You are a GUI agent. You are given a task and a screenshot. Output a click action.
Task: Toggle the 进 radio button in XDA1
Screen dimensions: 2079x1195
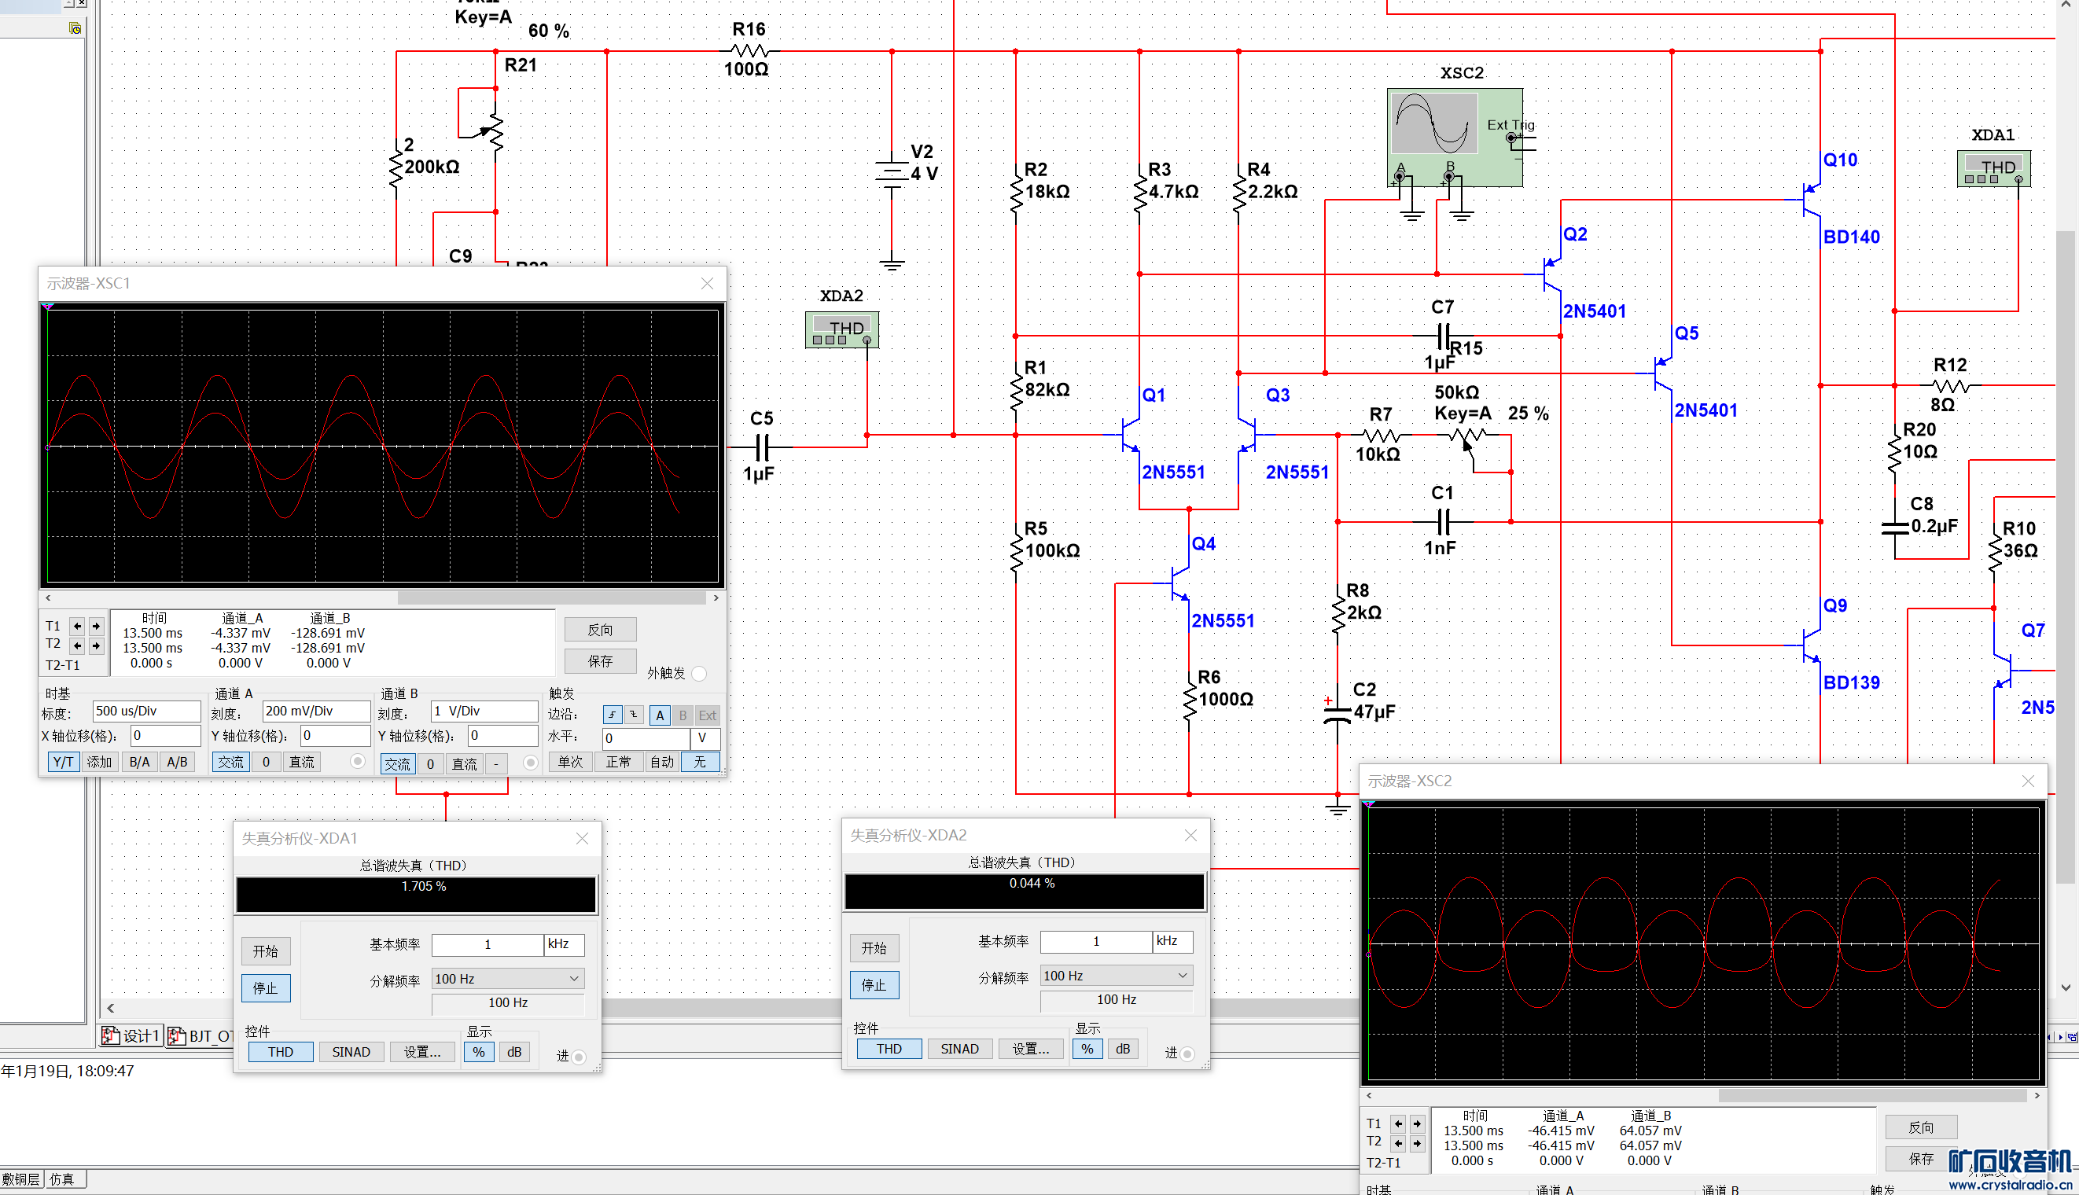point(579,1057)
